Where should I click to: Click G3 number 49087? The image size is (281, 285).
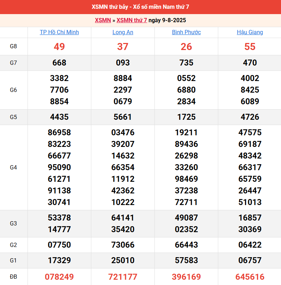point(187,218)
